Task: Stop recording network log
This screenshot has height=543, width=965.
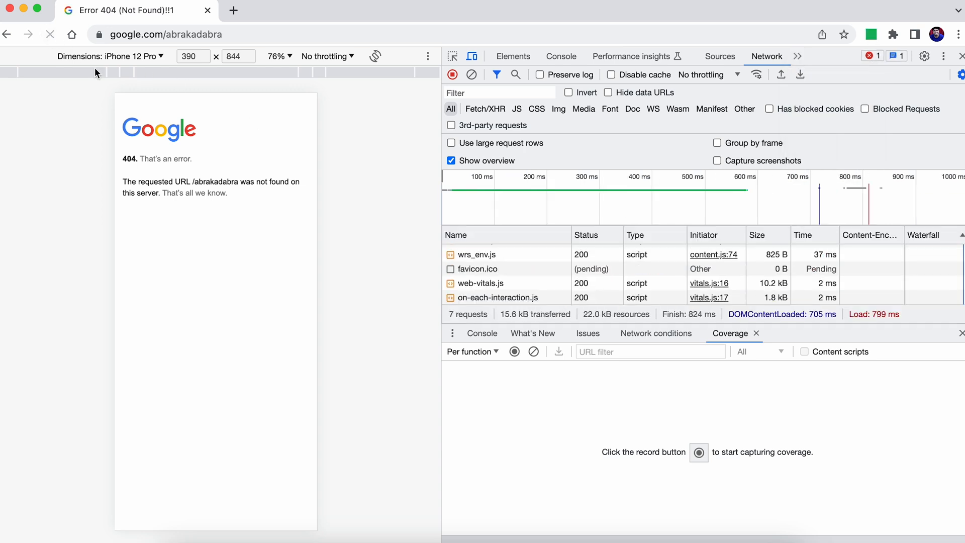Action: [452, 74]
